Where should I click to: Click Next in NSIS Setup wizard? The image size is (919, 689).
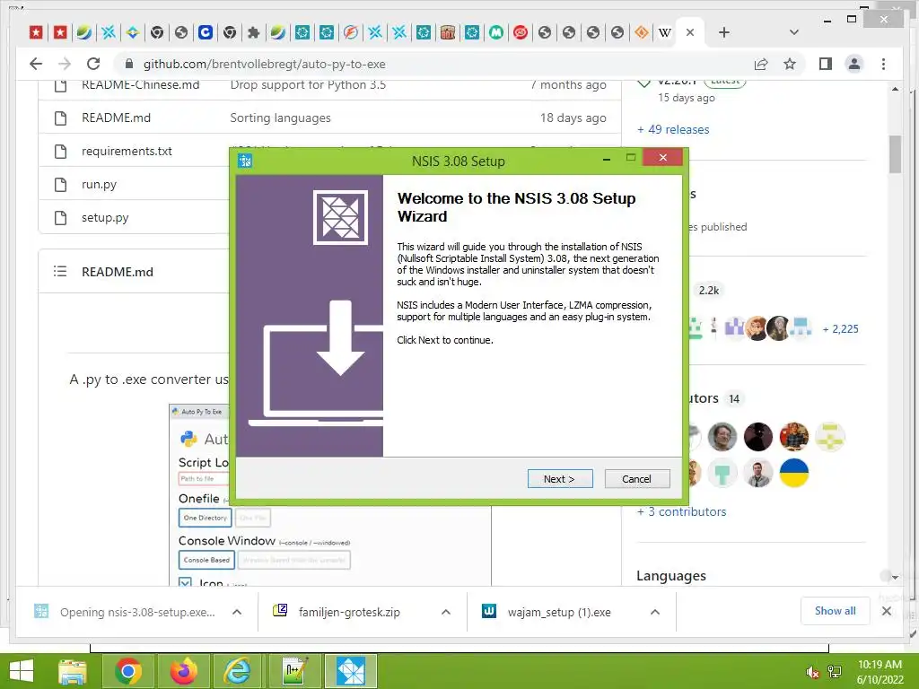click(560, 479)
